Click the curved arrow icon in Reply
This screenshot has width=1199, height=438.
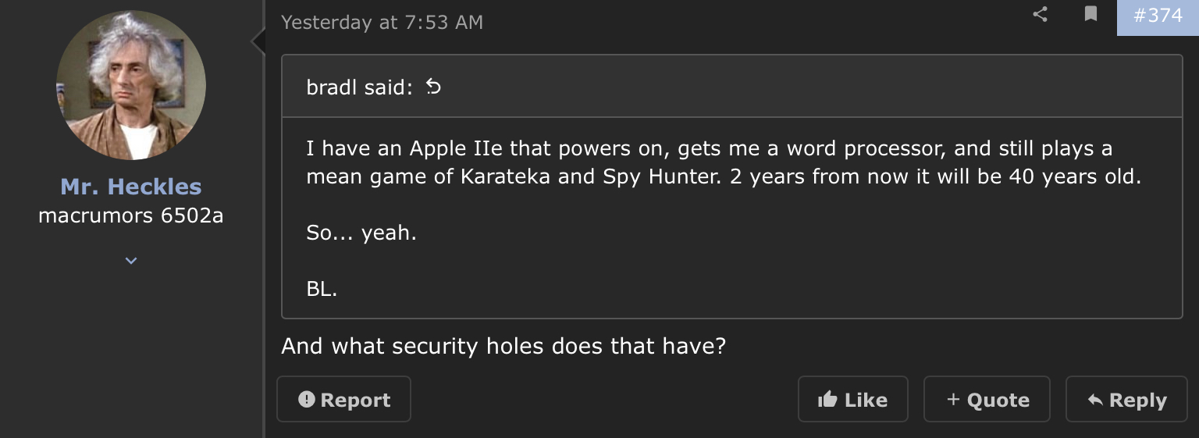1095,400
